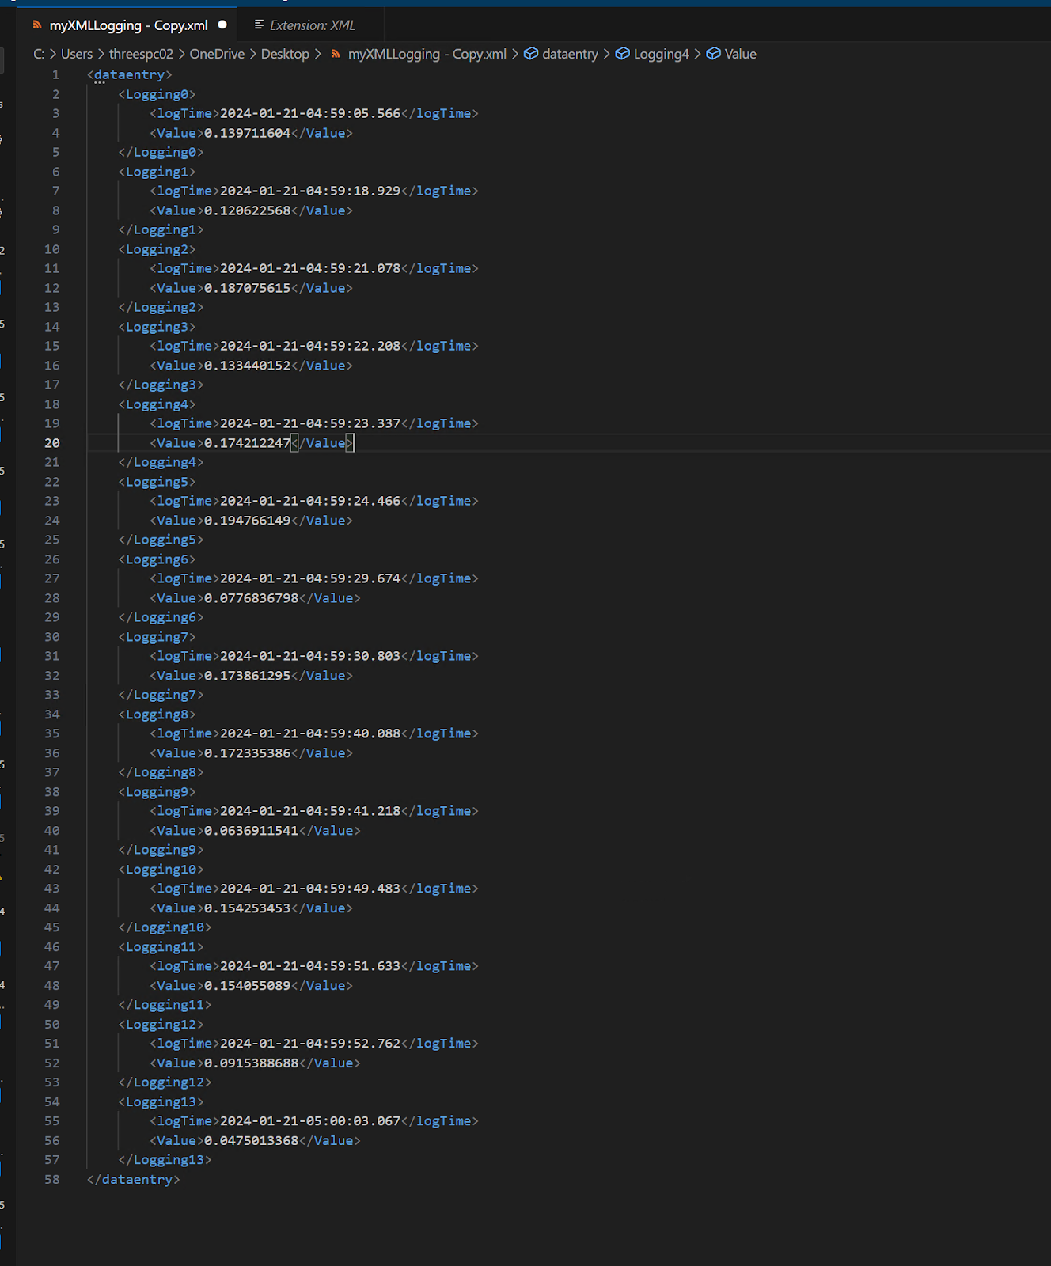The image size is (1051, 1266).
Task: Click the RSS-style icon on file tab
Action: pyautogui.click(x=36, y=25)
